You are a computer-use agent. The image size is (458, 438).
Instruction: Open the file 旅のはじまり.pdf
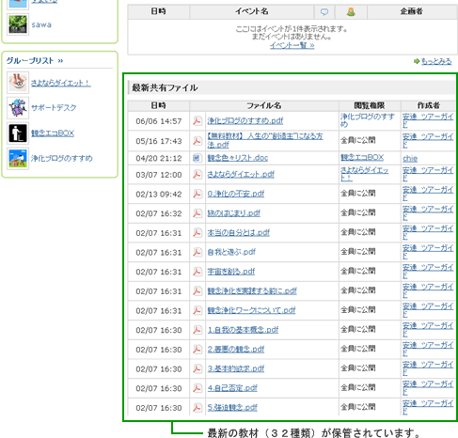234,213
